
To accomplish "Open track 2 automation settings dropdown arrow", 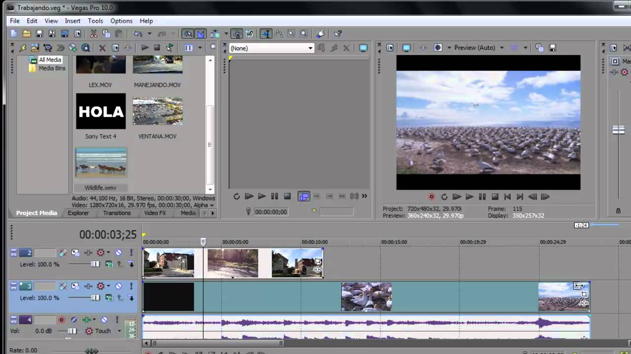I will coord(108,253).
